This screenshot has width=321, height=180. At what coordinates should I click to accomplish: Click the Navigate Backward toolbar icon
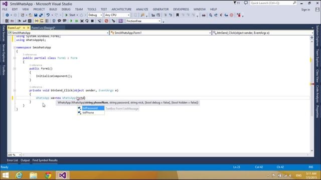tap(7, 15)
